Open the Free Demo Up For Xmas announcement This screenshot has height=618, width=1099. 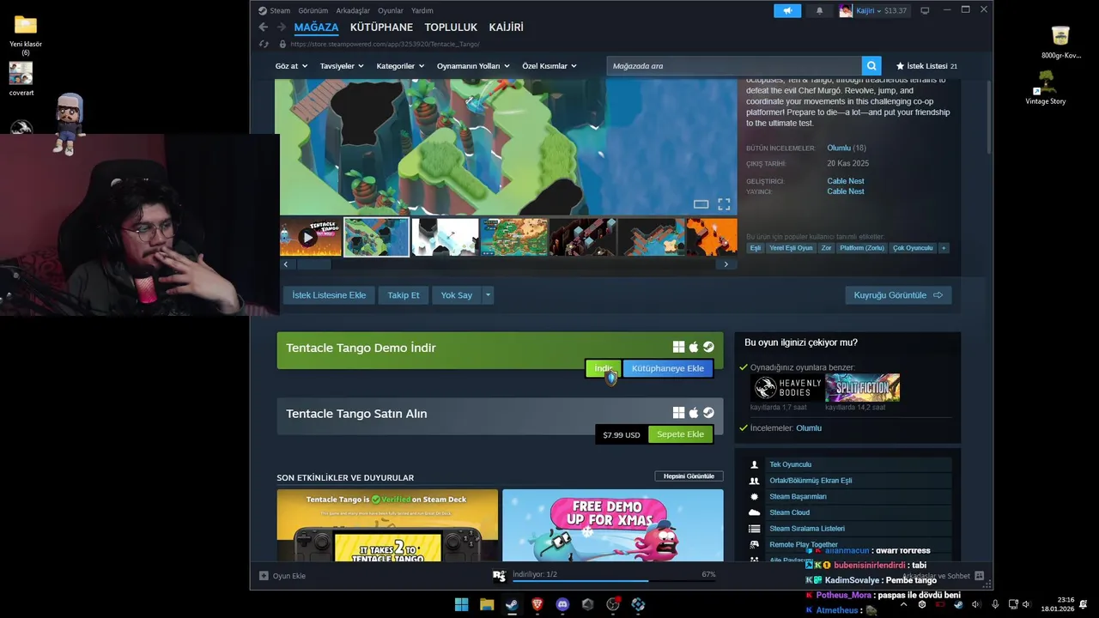(613, 525)
